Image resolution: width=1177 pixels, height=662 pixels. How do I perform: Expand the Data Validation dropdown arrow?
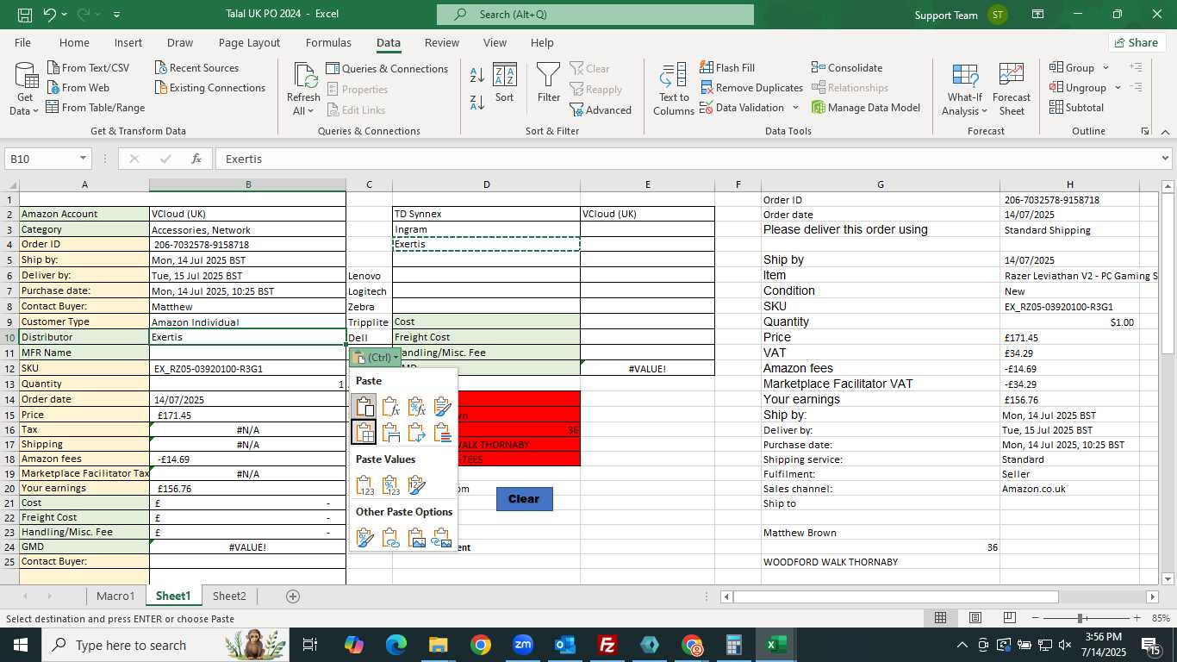click(795, 108)
